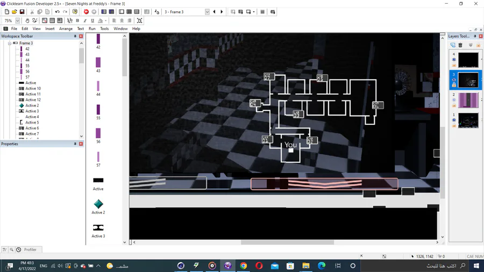The width and height of the screenshot is (484, 272).
Task: Toggle the lock on layer 3
Action: pos(454,85)
